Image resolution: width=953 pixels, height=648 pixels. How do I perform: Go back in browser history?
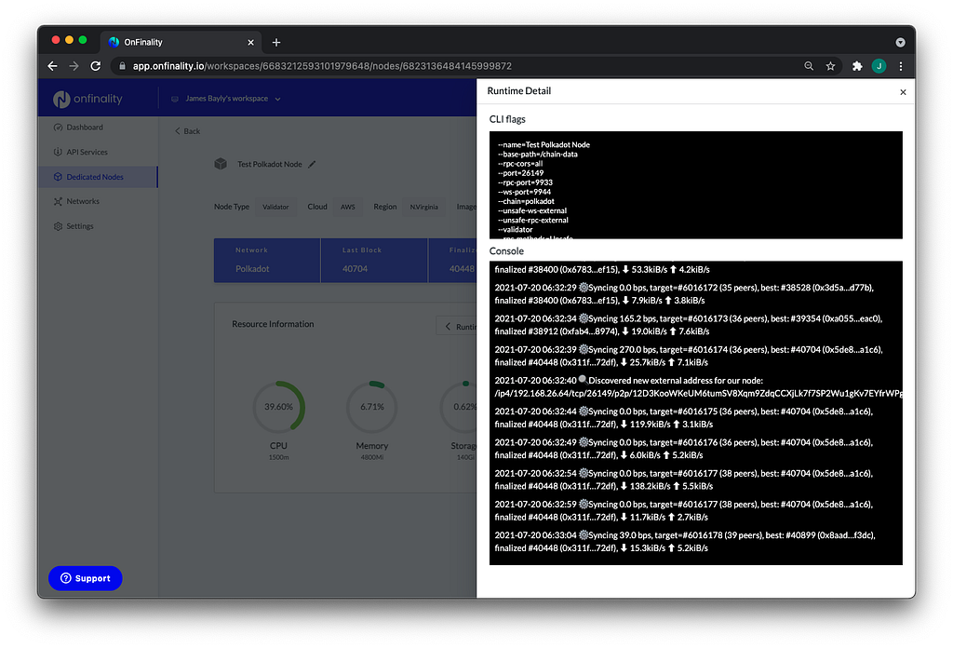[53, 66]
